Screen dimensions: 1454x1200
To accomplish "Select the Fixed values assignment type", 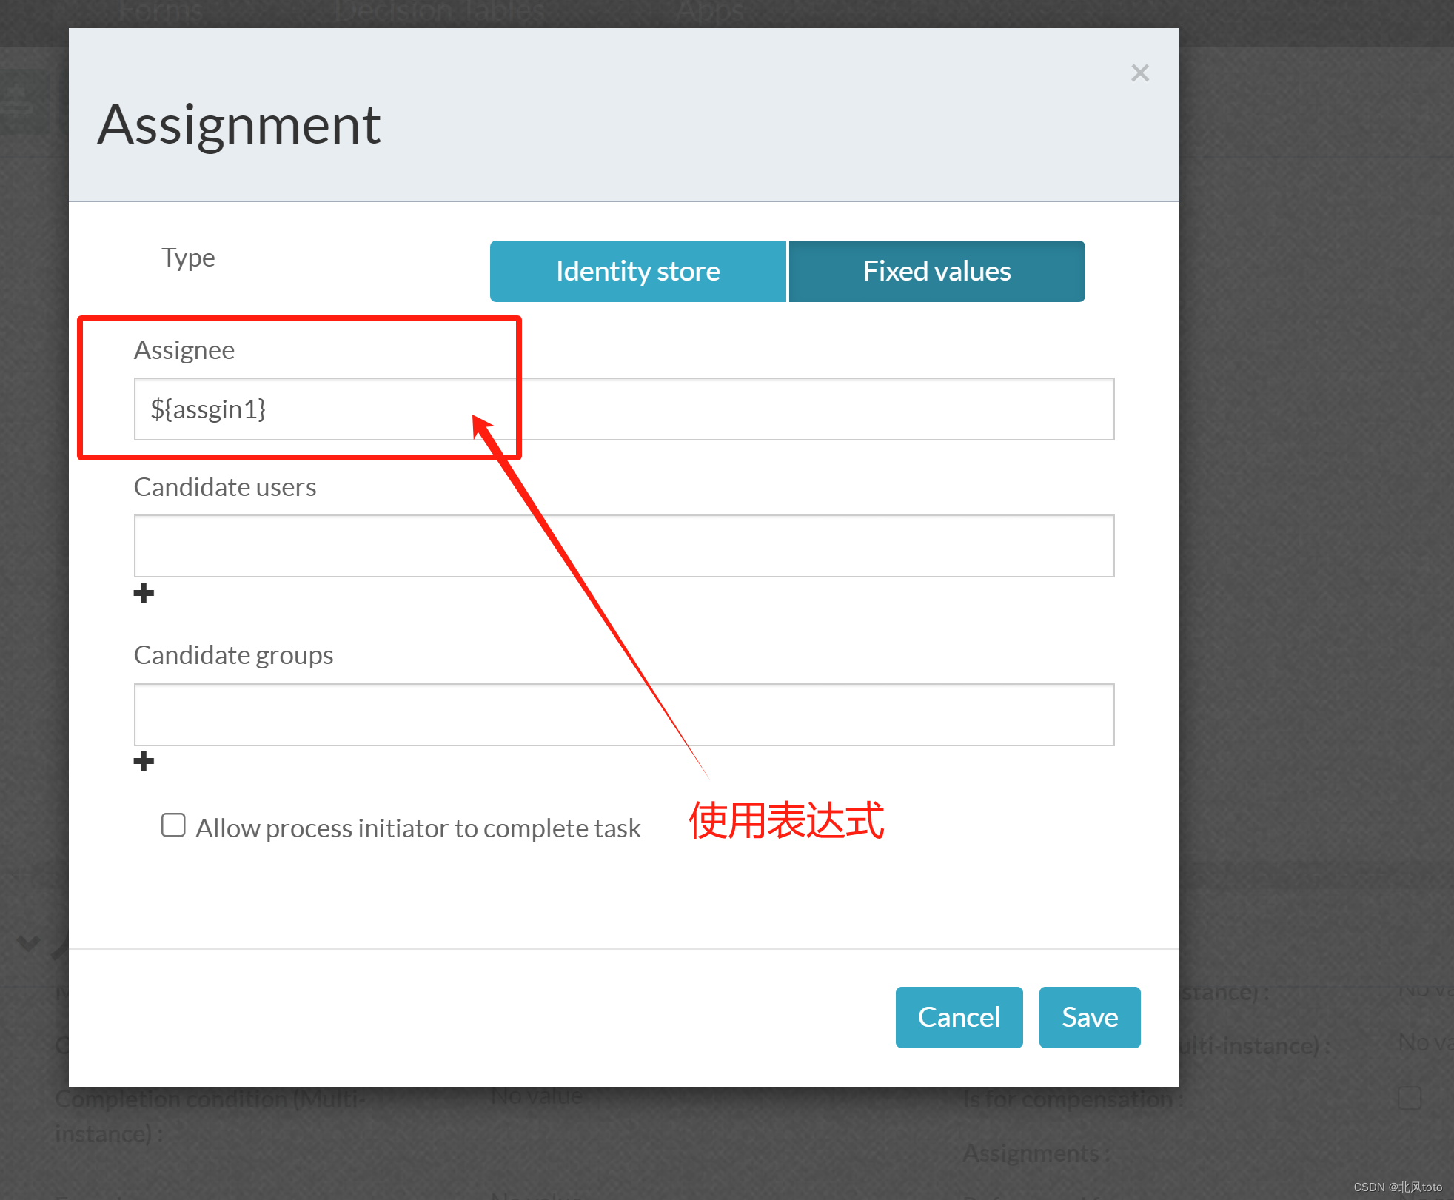I will click(936, 271).
